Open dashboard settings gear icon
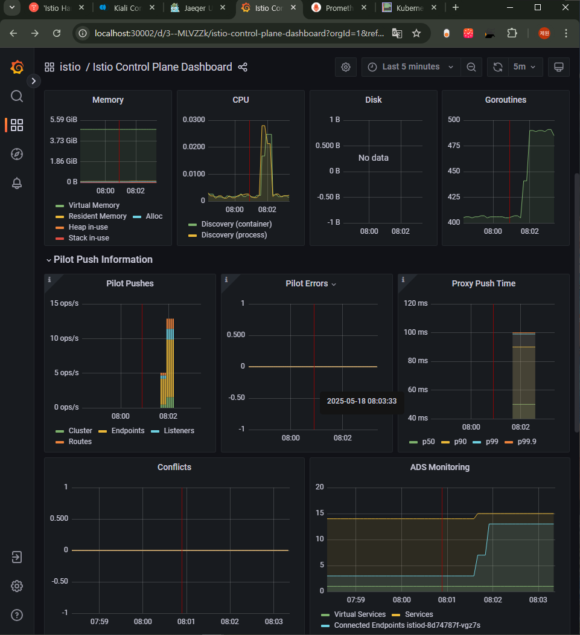The image size is (580, 635). click(x=346, y=67)
